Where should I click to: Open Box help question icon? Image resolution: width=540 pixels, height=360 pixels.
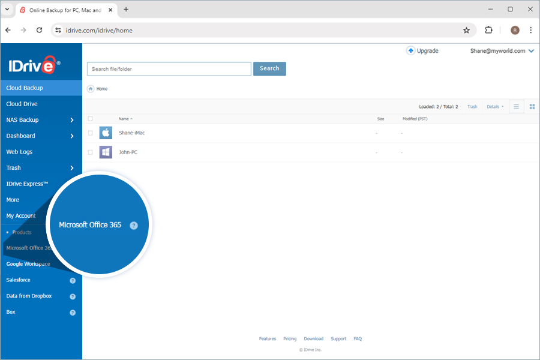pyautogui.click(x=73, y=313)
